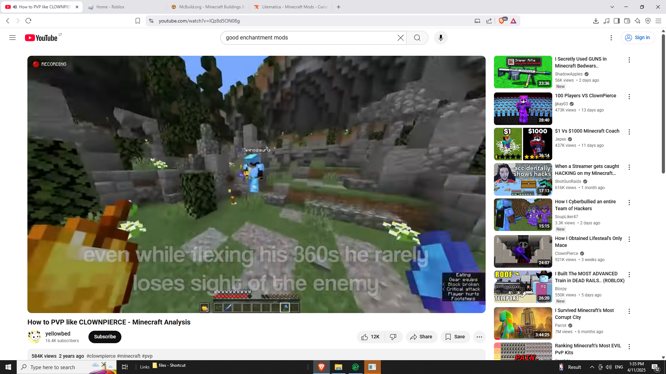Open the YouTube hamburger guide menu
The width and height of the screenshot is (666, 374).
12,38
